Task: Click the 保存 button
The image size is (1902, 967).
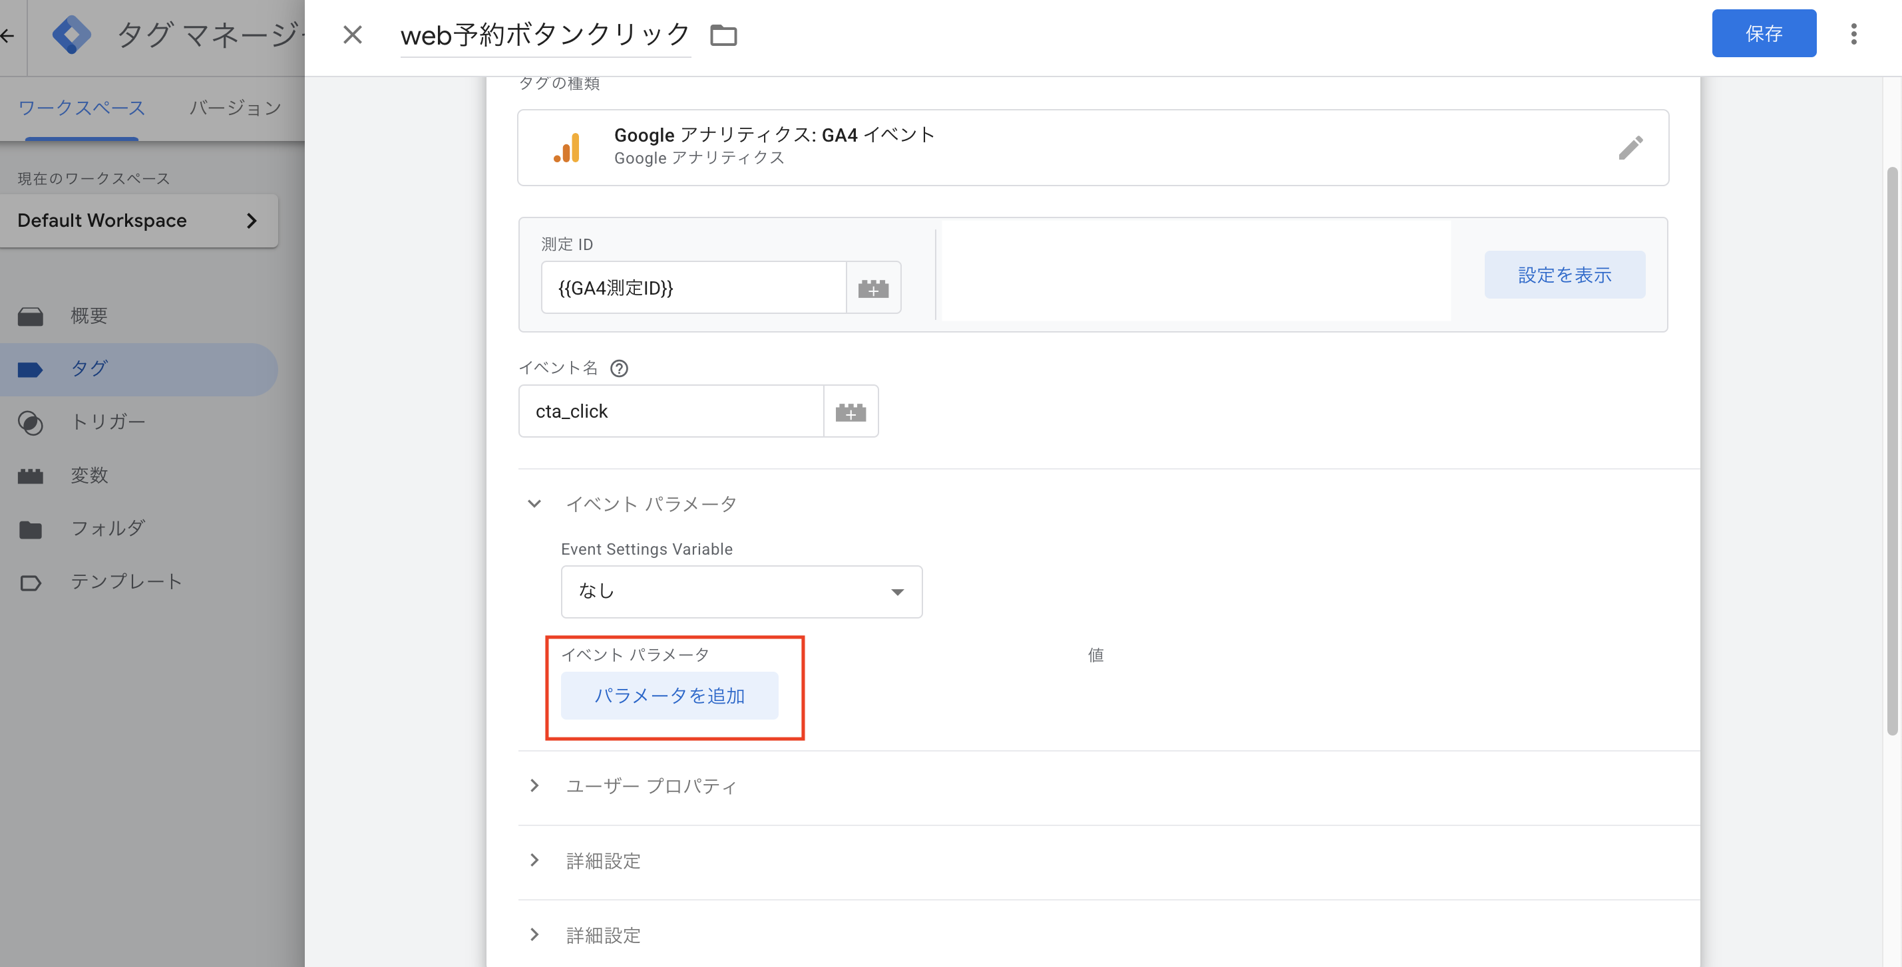Action: click(x=1763, y=34)
